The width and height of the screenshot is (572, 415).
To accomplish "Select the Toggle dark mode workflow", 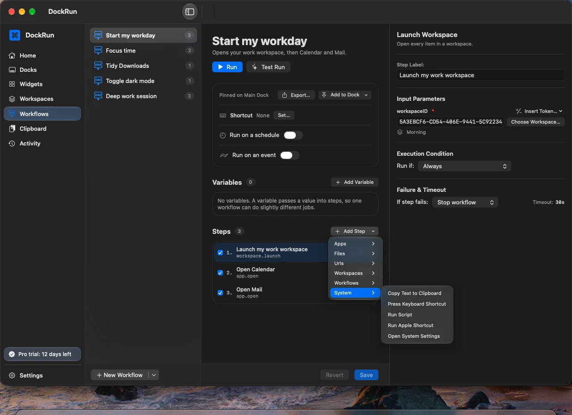I will pyautogui.click(x=143, y=81).
